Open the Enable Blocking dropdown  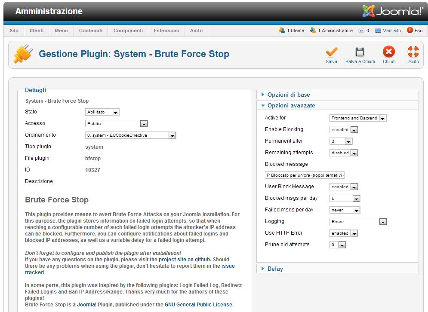(344, 129)
